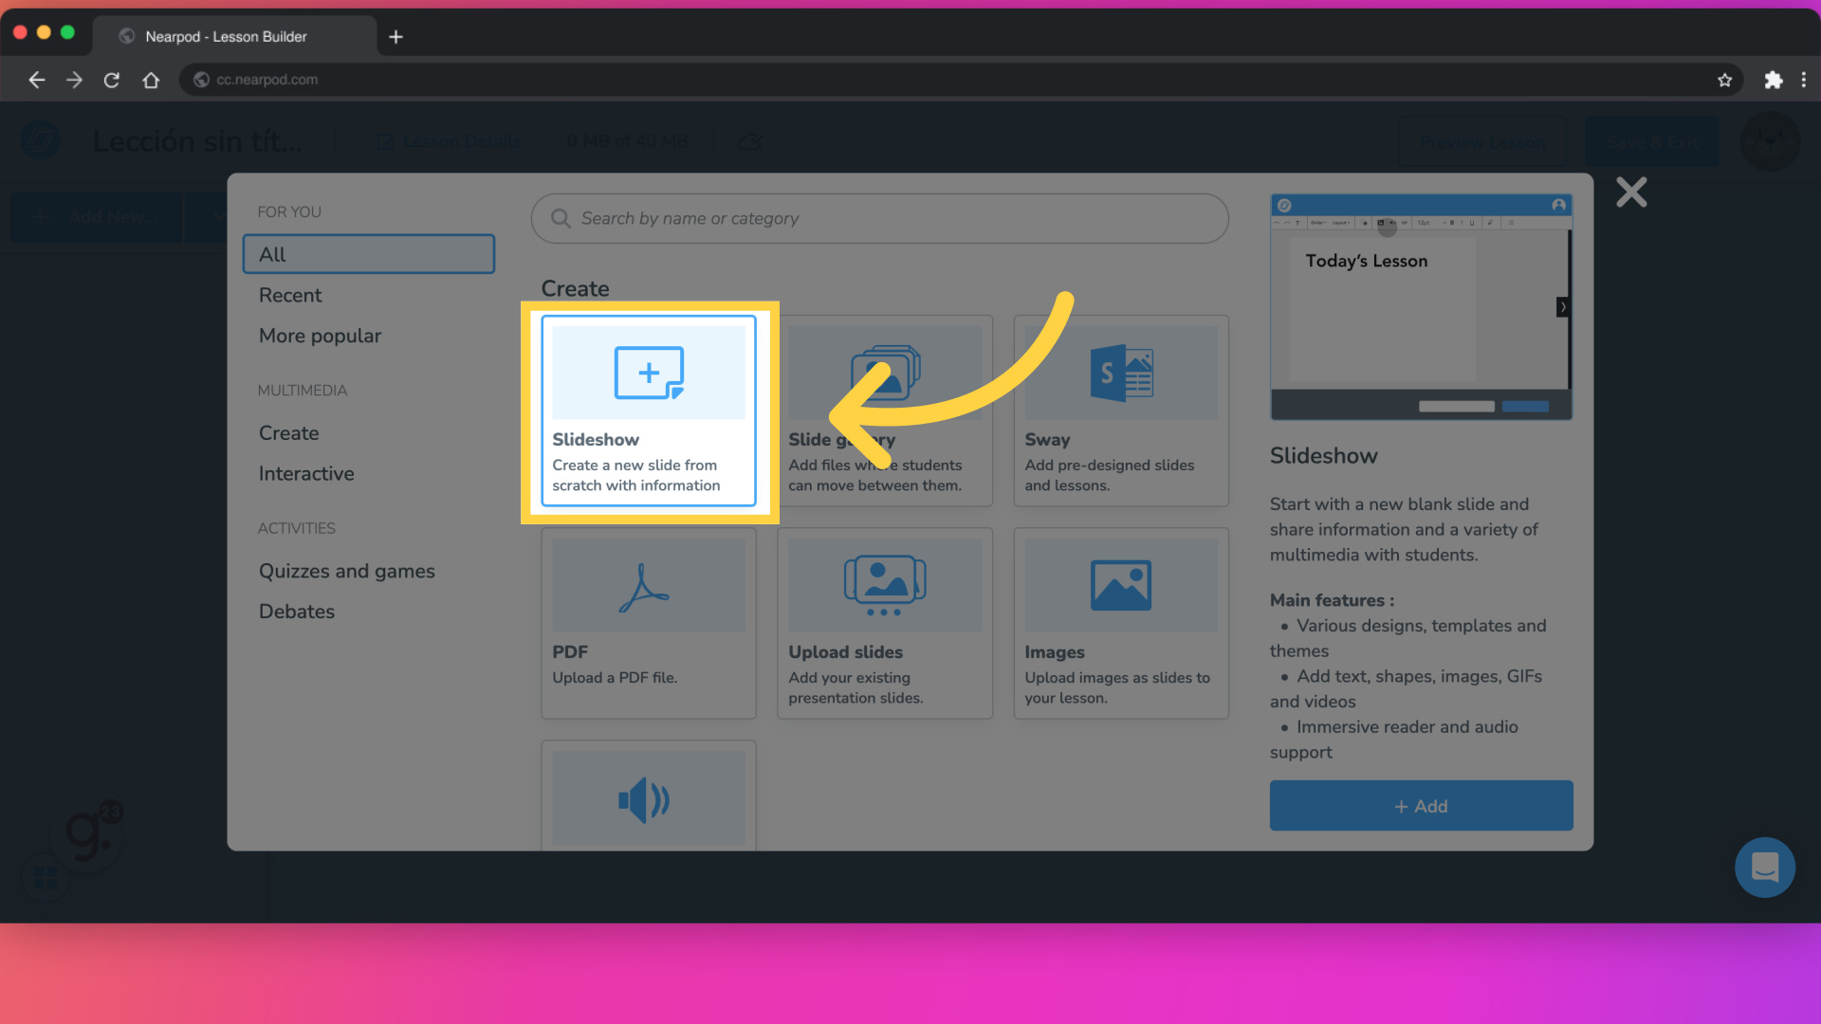Click the Add New button

(x=95, y=217)
